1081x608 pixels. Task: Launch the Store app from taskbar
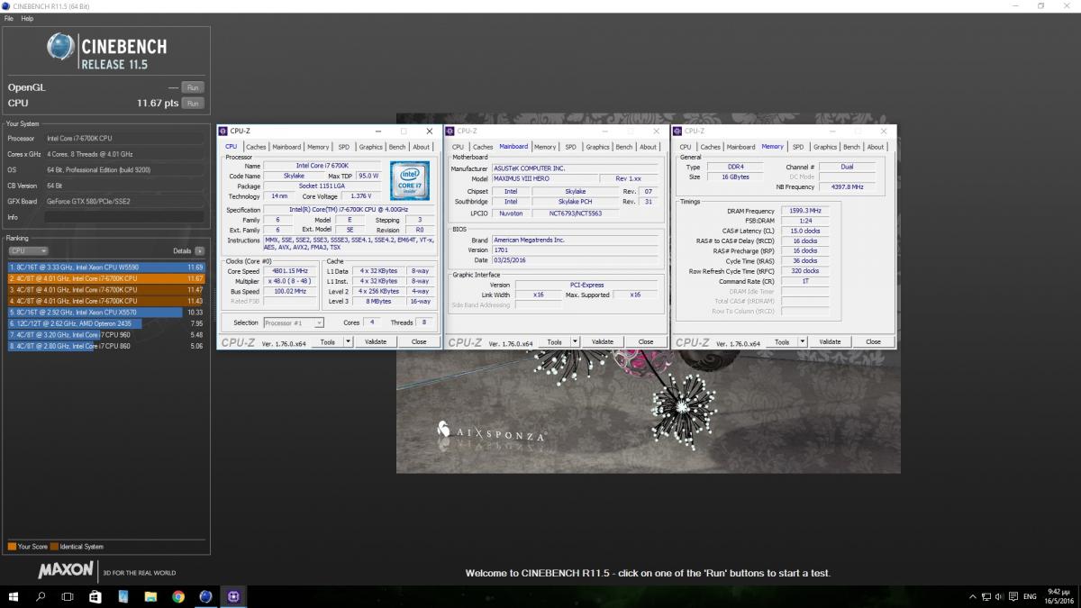tap(95, 596)
